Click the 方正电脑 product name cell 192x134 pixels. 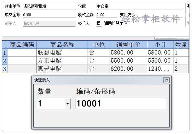click(x=62, y=61)
